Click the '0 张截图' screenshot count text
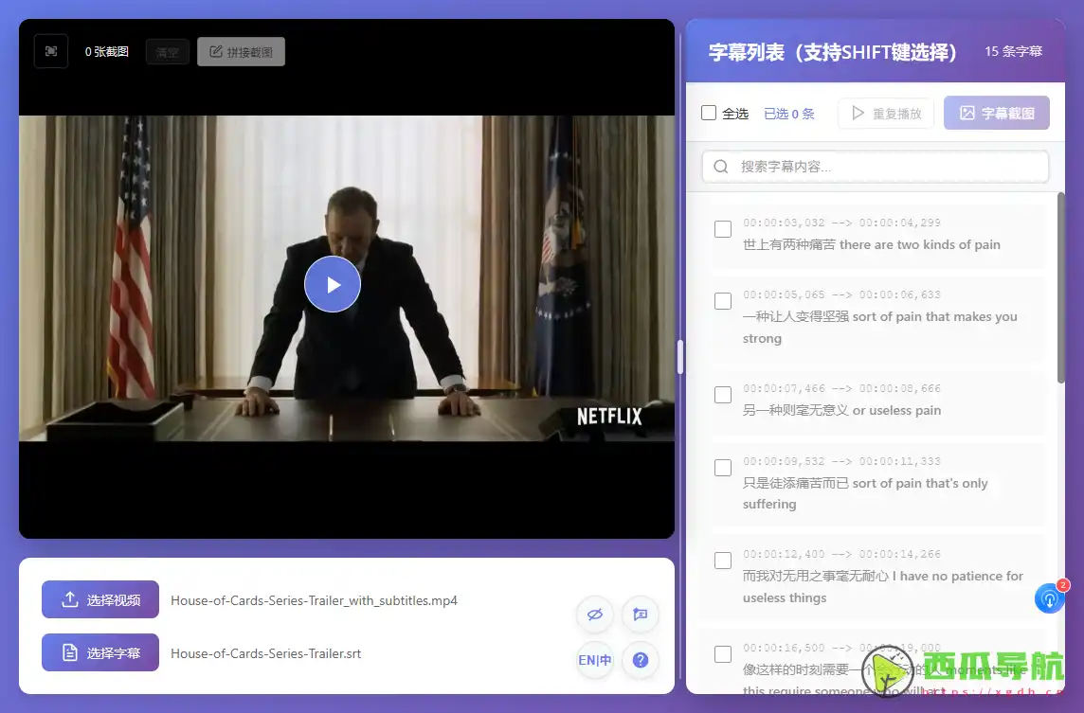The width and height of the screenshot is (1084, 713). click(106, 52)
